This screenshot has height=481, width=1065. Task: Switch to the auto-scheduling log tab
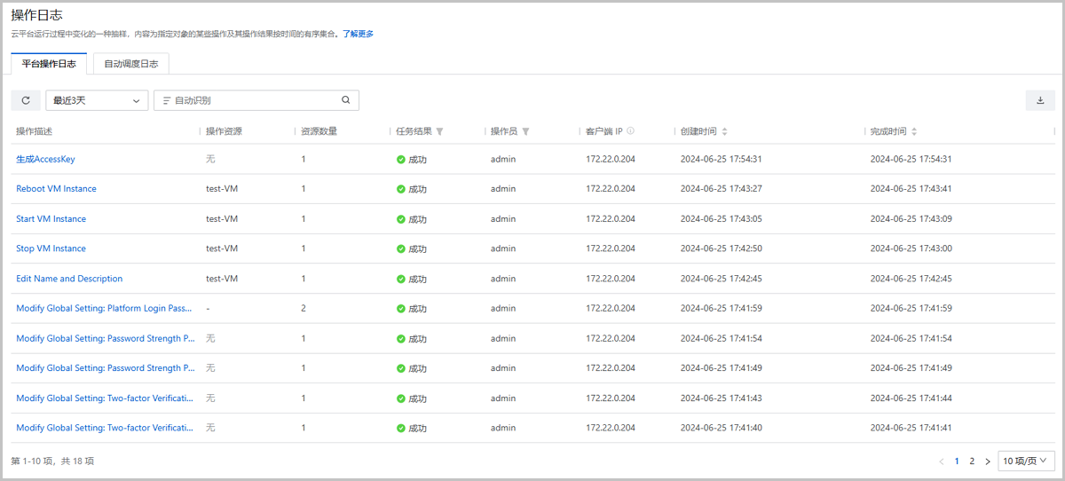tap(130, 64)
